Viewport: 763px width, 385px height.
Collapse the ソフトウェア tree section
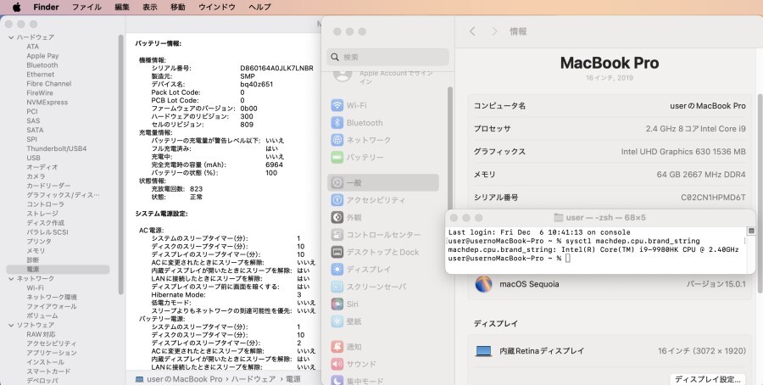pos(11,325)
